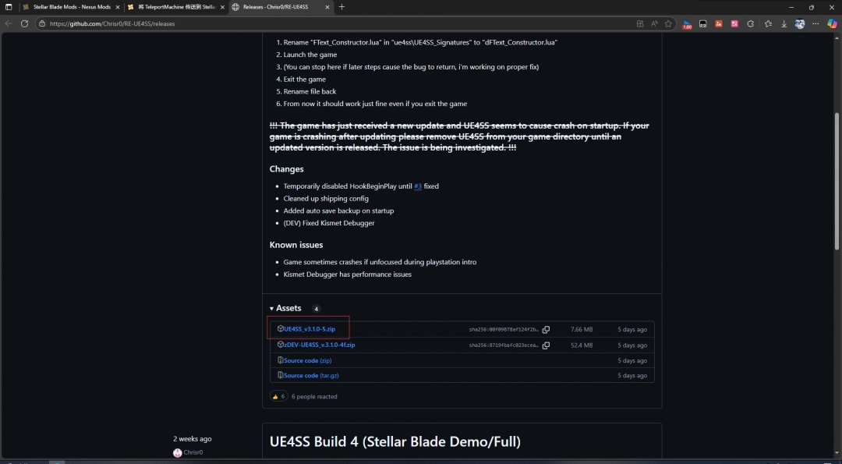Open the black screen-capture extension icon
The height and width of the screenshot is (464, 842).
pos(702,23)
